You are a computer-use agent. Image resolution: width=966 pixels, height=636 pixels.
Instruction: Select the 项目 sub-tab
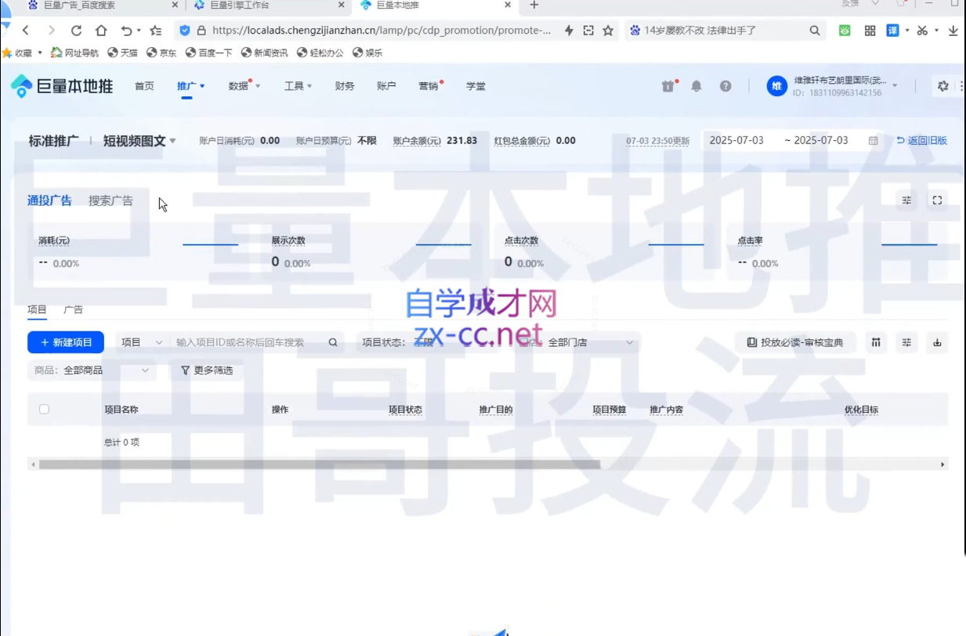(x=37, y=309)
